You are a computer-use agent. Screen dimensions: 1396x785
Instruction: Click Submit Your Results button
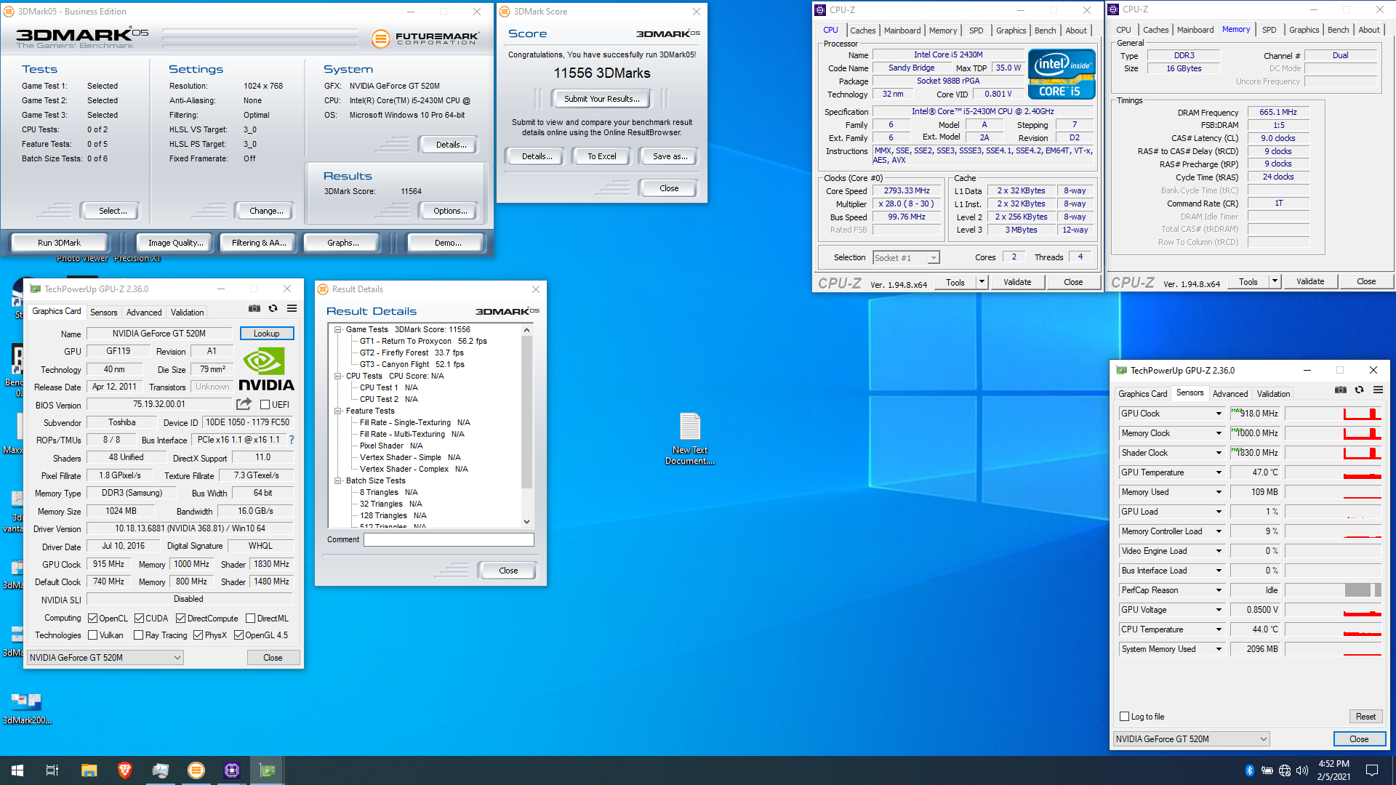[x=602, y=99]
